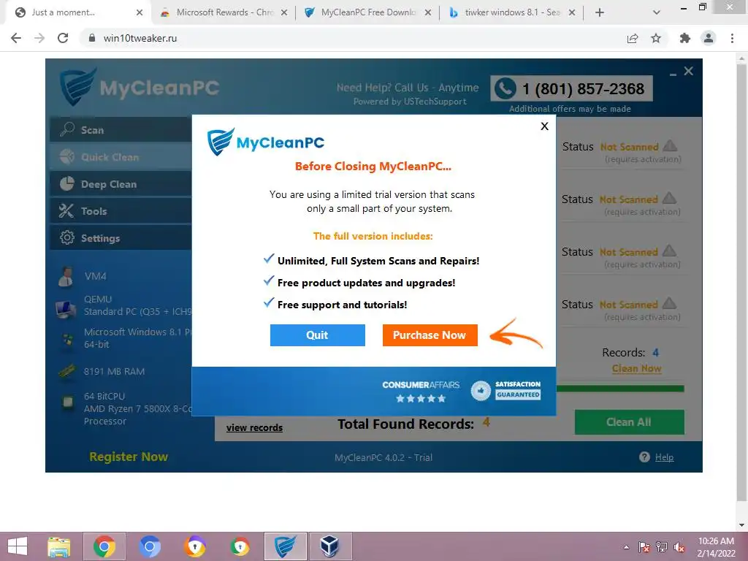This screenshot has height=561, width=748.
Task: Open VirtualBox from taskbar
Action: point(330,546)
